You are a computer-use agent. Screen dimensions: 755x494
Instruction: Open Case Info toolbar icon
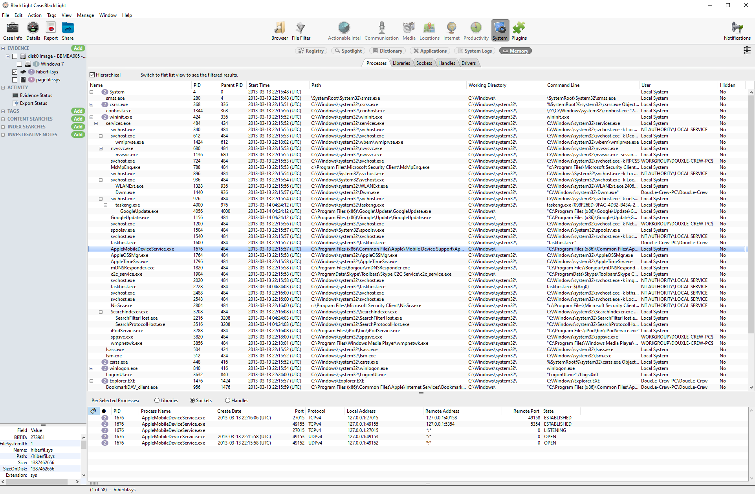13,31
